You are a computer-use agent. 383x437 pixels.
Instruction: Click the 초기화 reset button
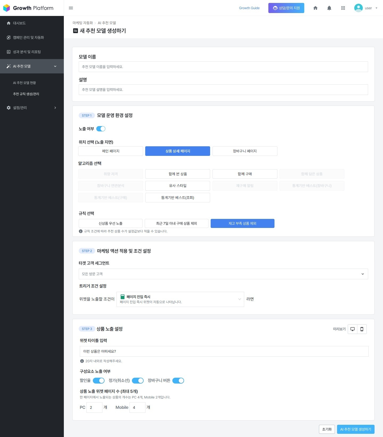327,429
